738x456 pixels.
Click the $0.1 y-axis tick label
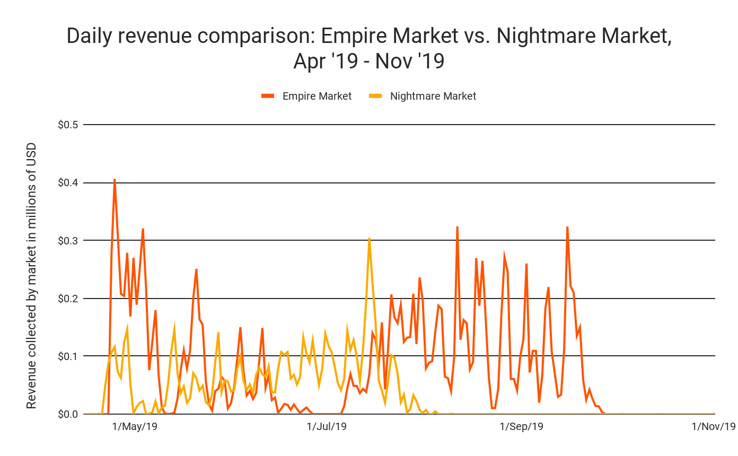click(68, 356)
